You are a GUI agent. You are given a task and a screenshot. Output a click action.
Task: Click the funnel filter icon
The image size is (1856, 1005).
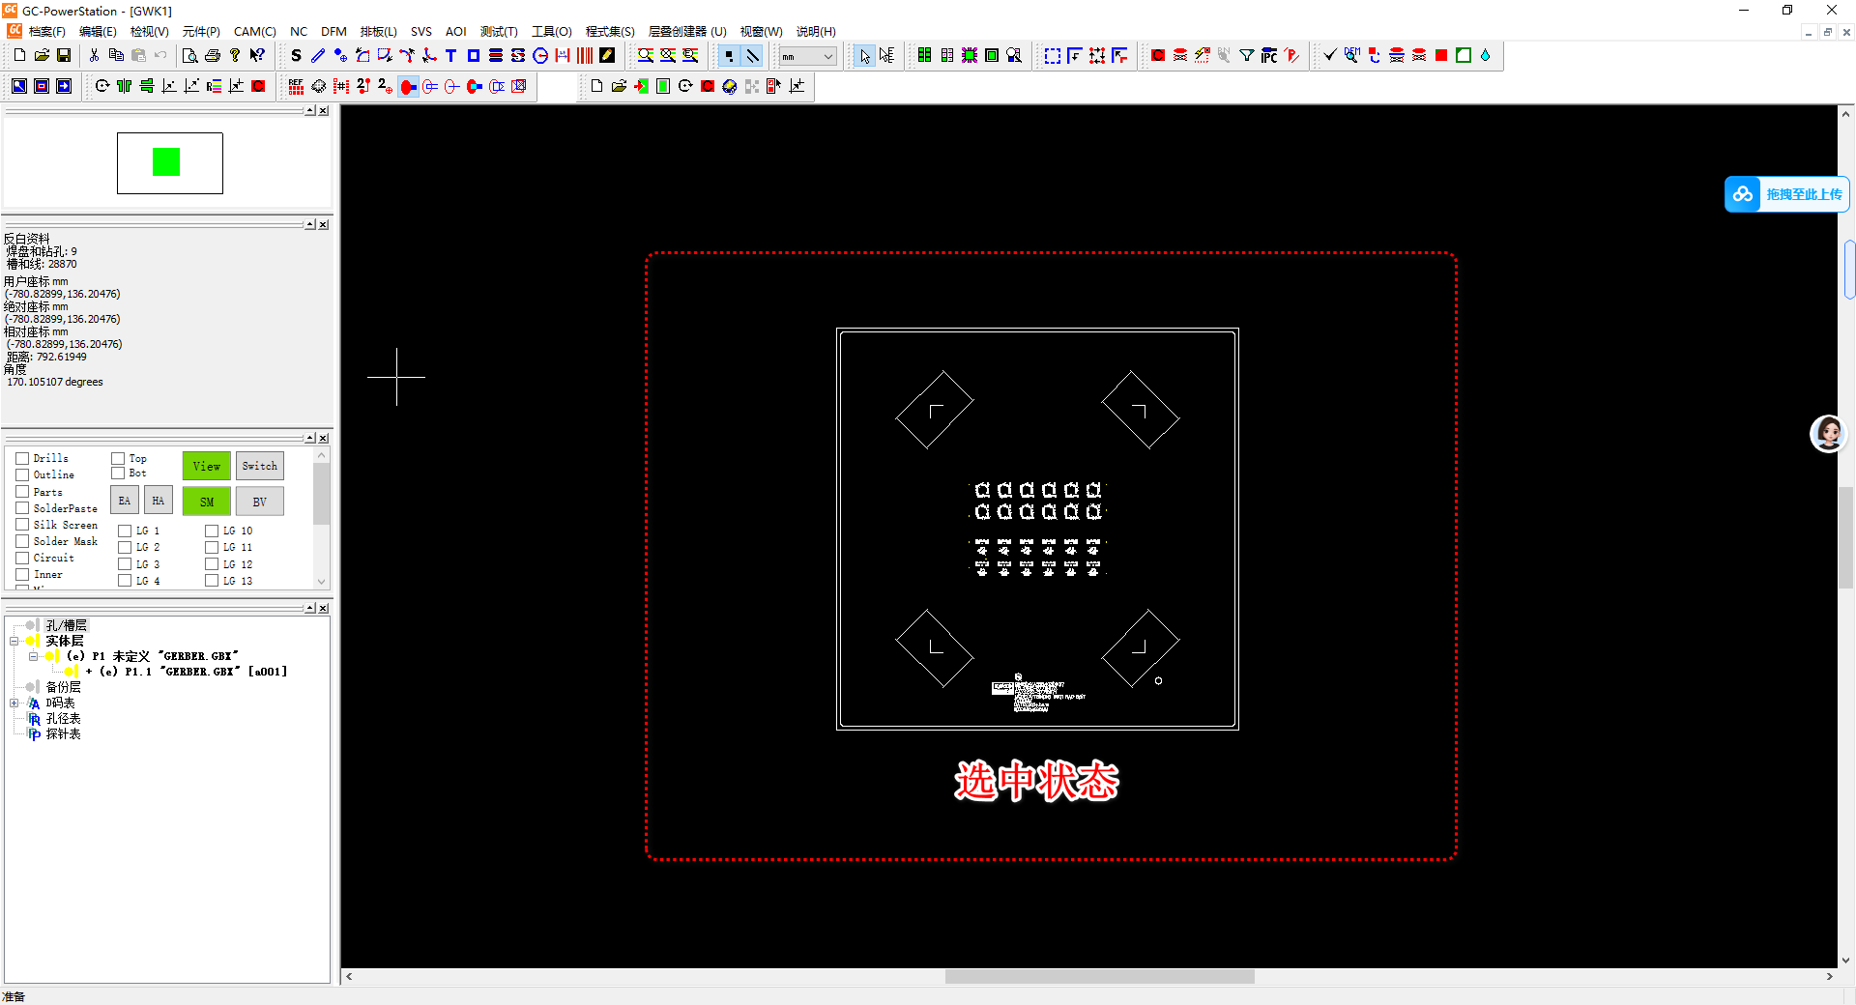tap(1247, 56)
